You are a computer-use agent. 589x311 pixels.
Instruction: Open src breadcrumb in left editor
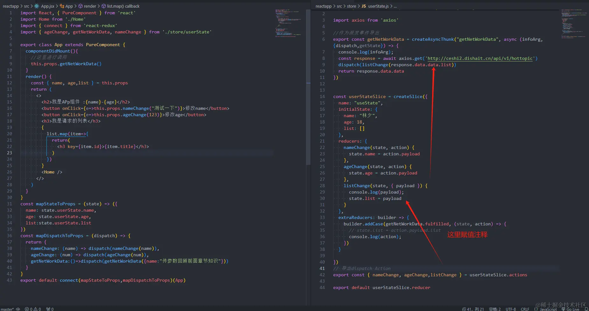coord(26,6)
